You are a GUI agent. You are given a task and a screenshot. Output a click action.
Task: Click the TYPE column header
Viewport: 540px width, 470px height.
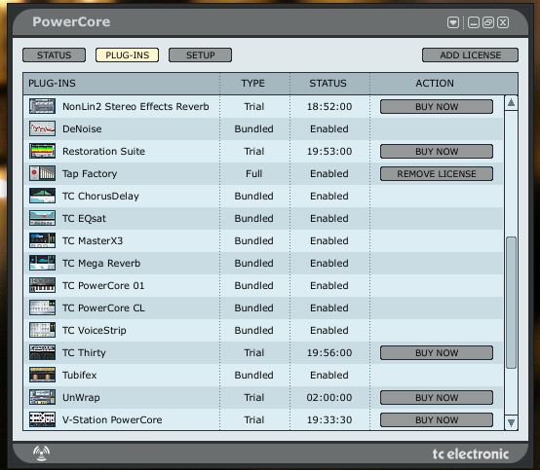click(x=253, y=84)
